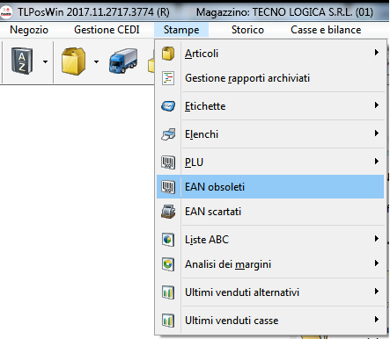Select Analisi dei margini entry

270,264
